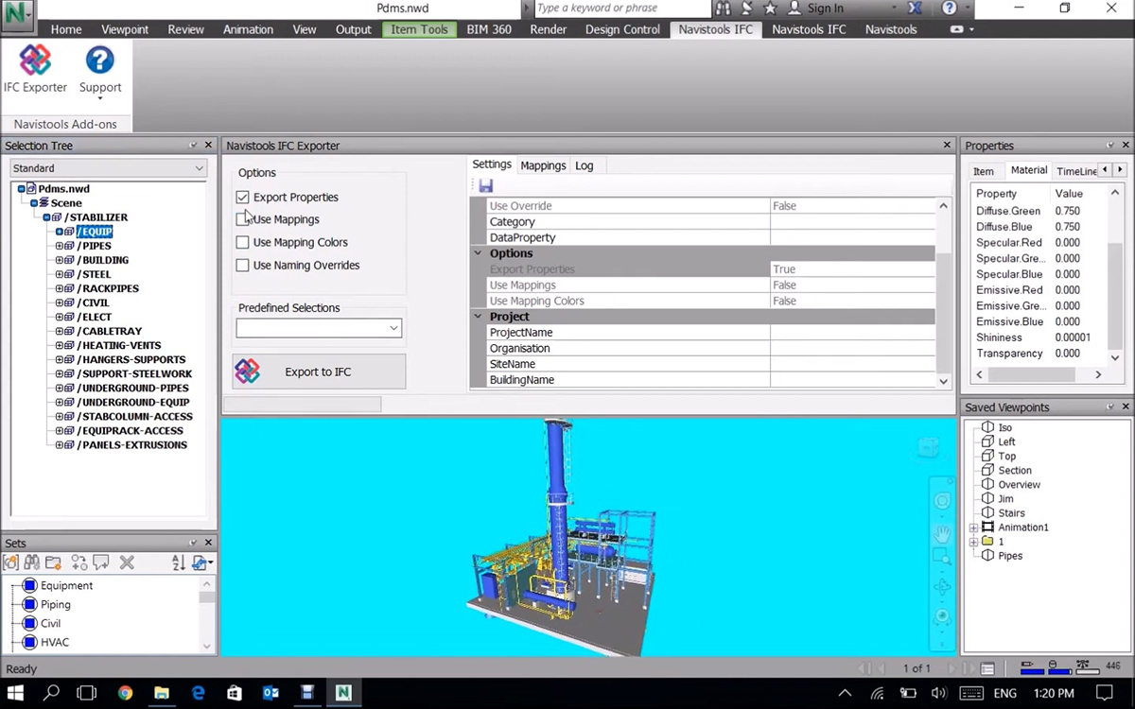Duplicate set icon in Sets toolbar
The image size is (1135, 709).
click(x=79, y=562)
